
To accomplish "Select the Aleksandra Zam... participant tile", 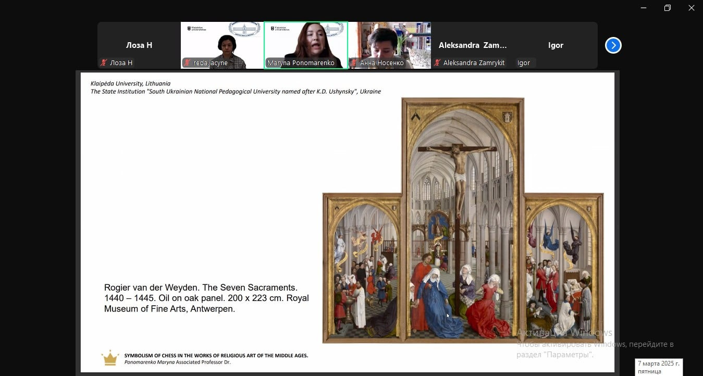I will 473,45.
